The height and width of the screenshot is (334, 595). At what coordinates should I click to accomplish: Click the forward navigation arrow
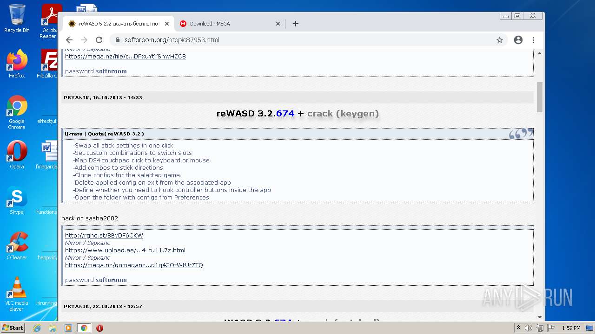(x=84, y=40)
